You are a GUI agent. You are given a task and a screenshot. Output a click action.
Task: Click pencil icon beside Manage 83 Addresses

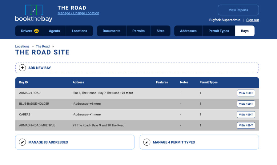(22, 142)
